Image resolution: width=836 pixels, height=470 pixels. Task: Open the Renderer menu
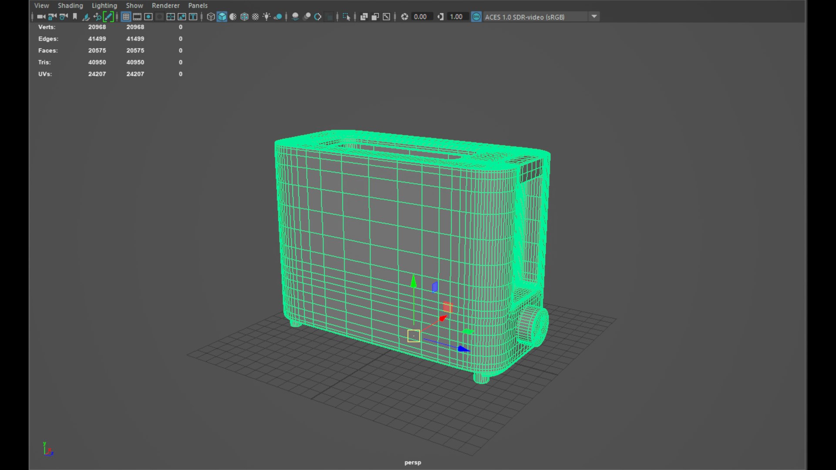(165, 6)
